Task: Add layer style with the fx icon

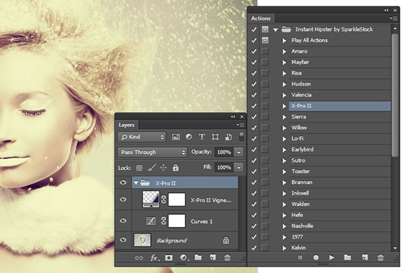Action: click(154, 257)
